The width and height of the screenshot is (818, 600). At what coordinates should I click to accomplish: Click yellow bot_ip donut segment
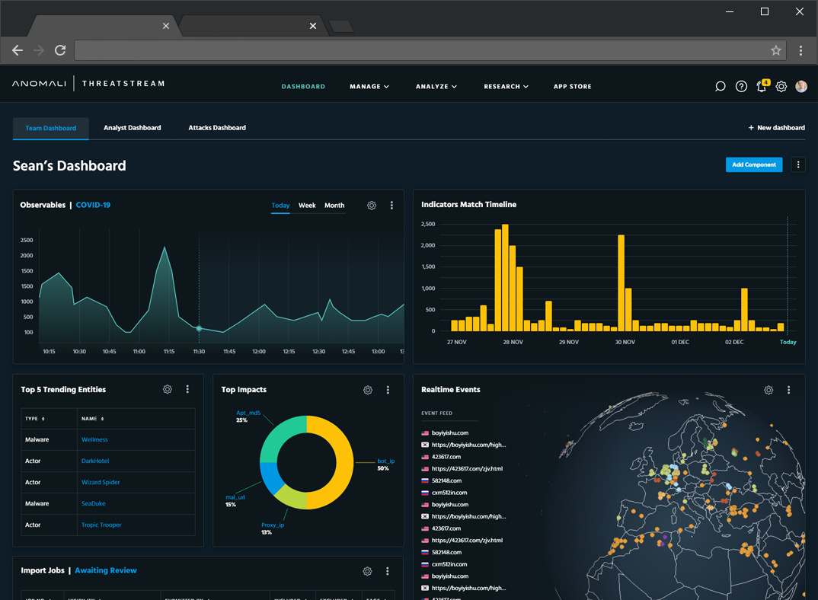pyautogui.click(x=343, y=462)
